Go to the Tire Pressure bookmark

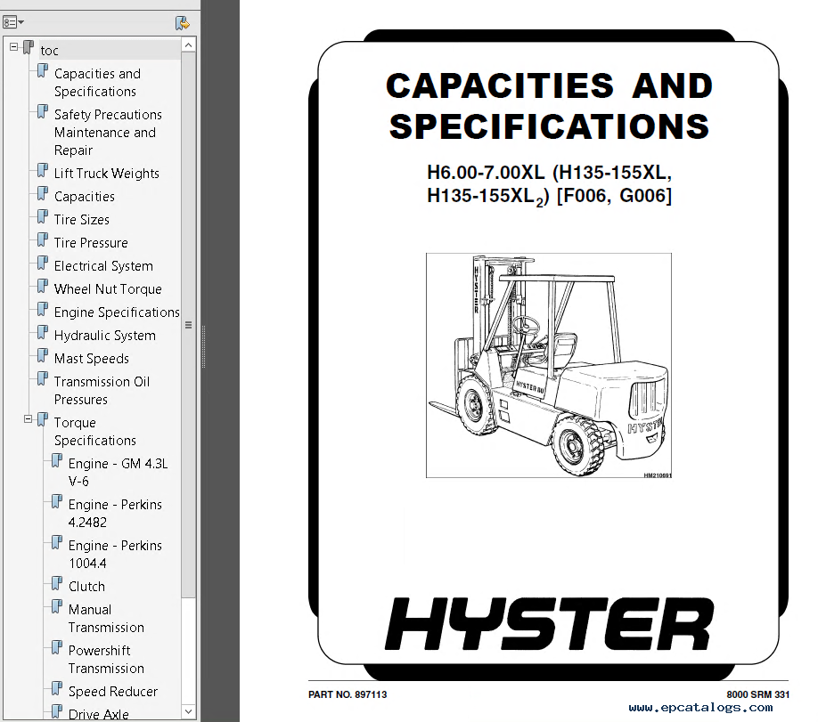(91, 242)
